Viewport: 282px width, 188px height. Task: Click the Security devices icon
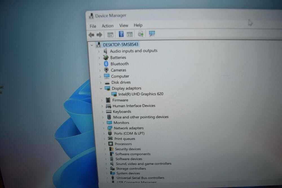(x=111, y=149)
